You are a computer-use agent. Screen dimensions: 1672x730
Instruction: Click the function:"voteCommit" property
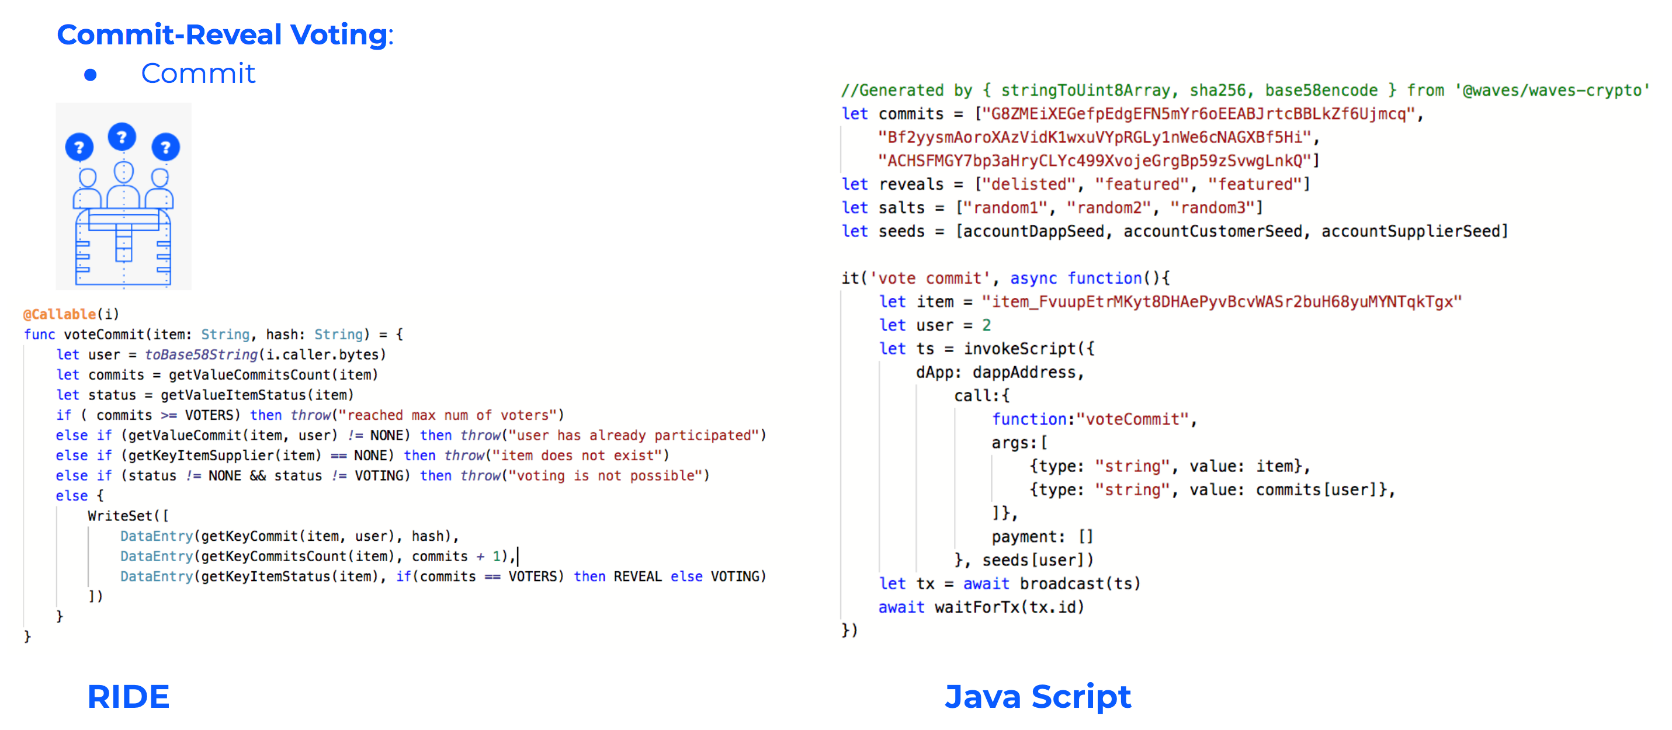(1093, 419)
